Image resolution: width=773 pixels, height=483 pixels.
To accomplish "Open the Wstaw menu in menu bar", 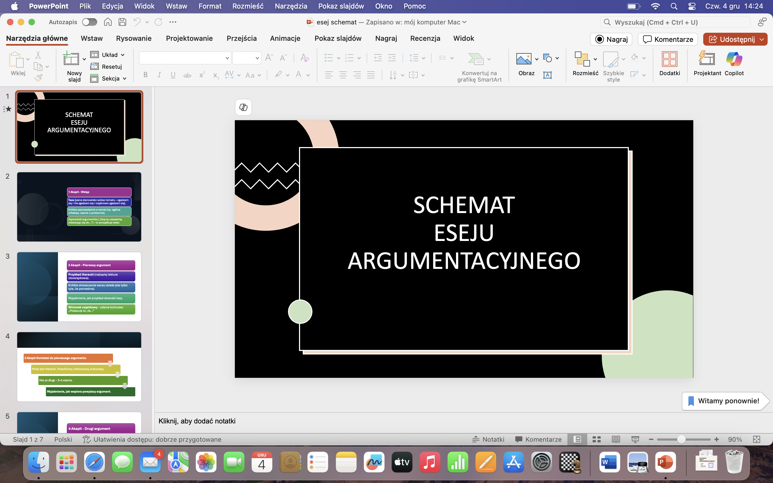I will 176,6.
